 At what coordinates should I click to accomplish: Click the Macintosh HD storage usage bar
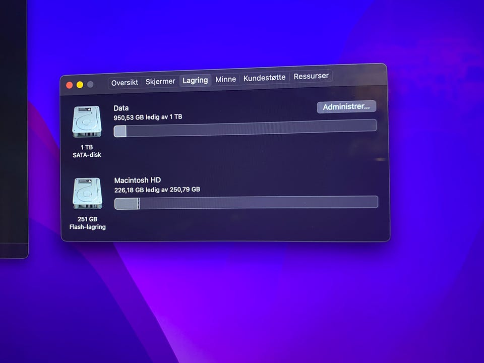click(x=246, y=203)
